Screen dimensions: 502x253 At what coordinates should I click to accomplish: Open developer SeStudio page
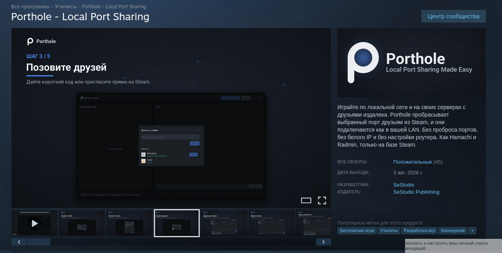[x=403, y=185]
